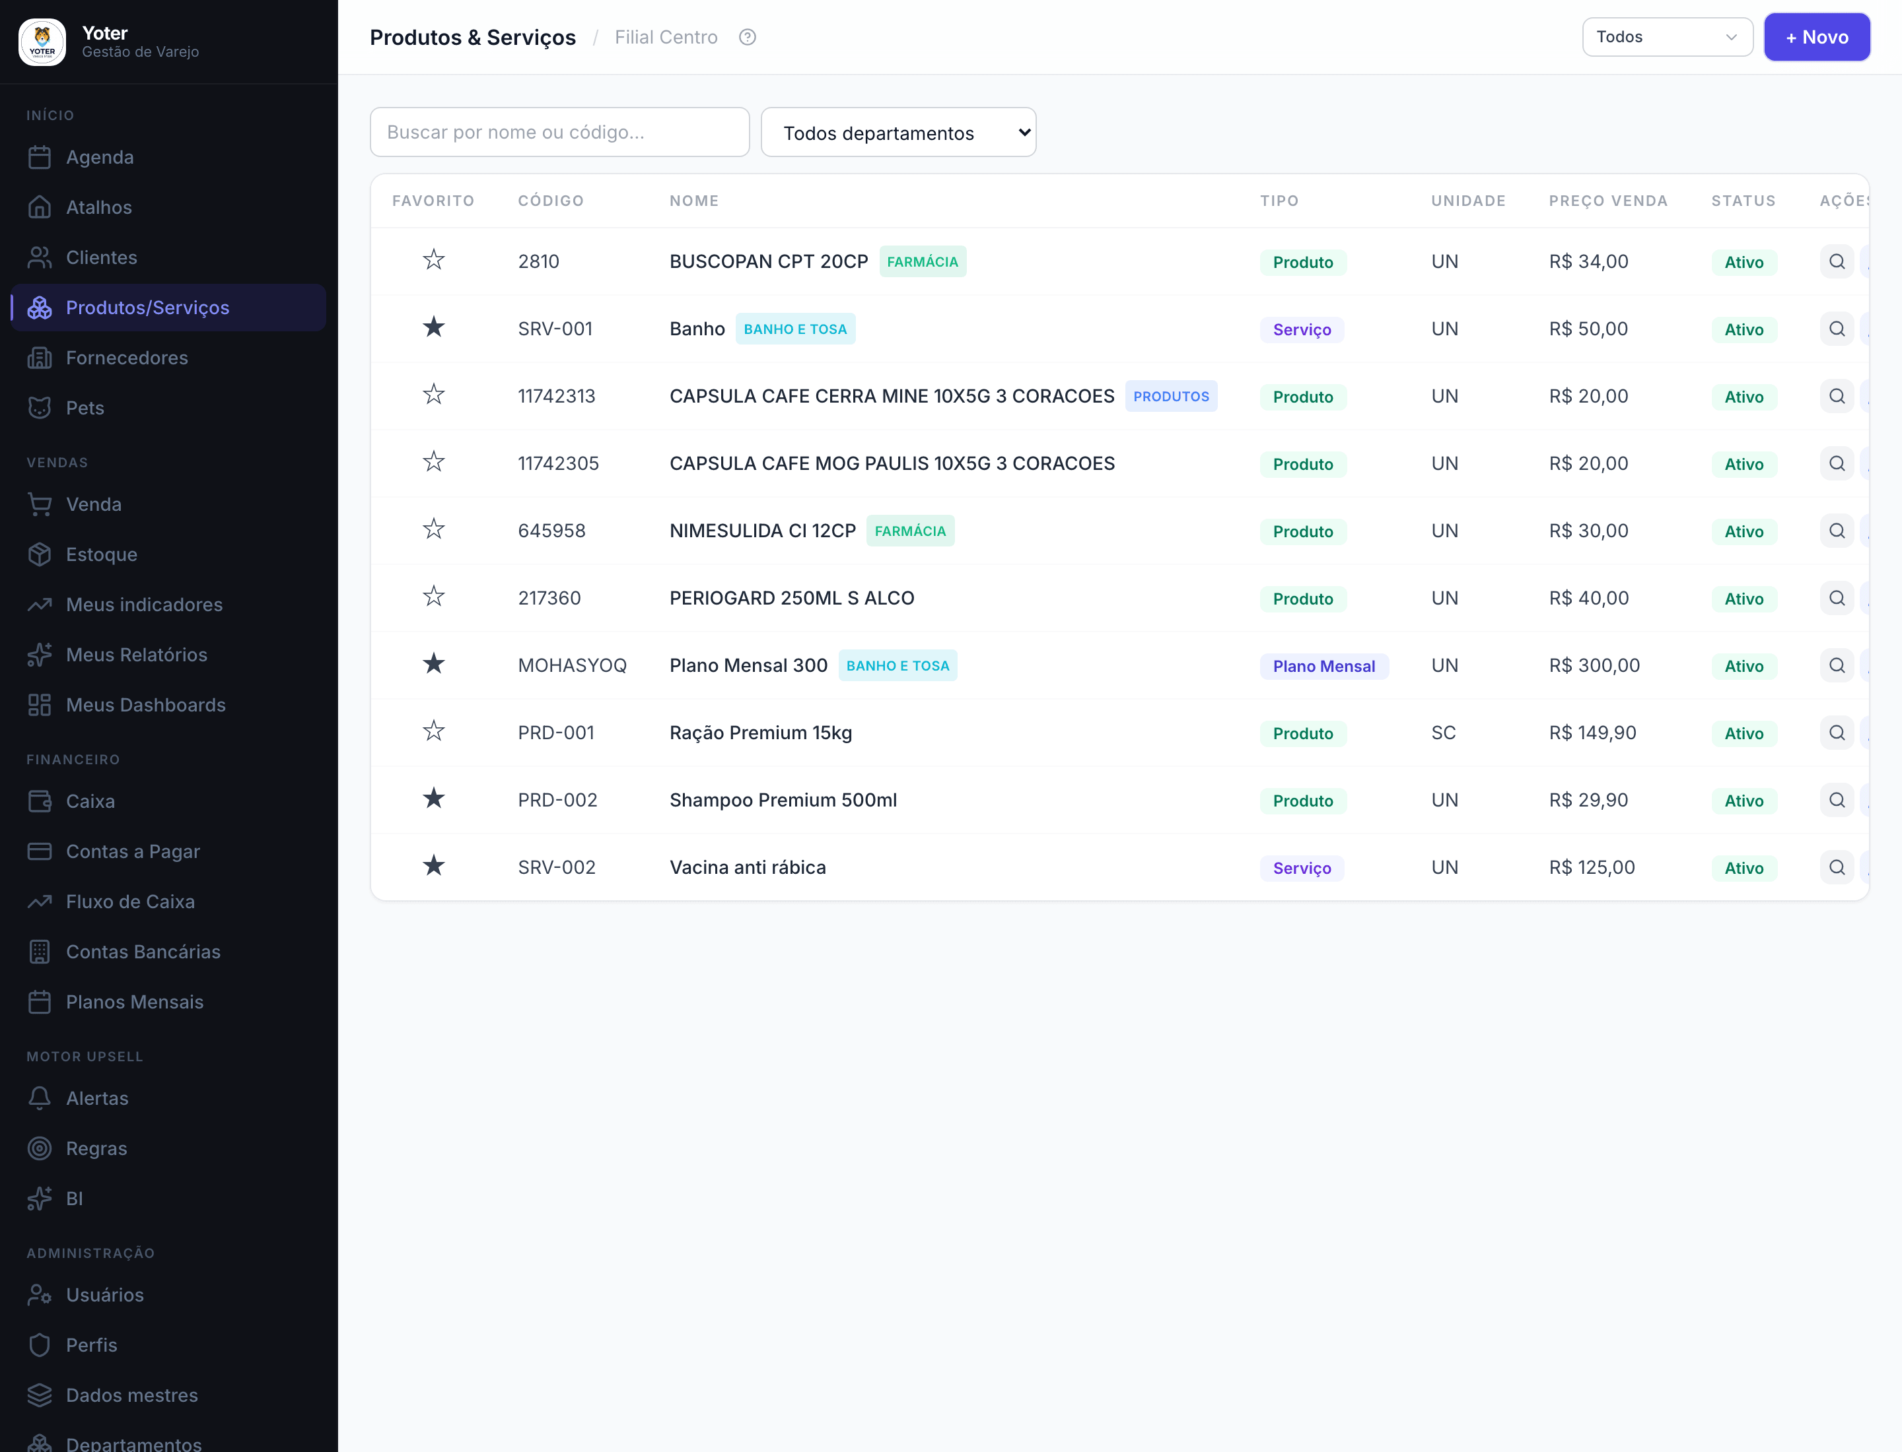
Task: Click the + Novo button
Action: coord(1816,37)
